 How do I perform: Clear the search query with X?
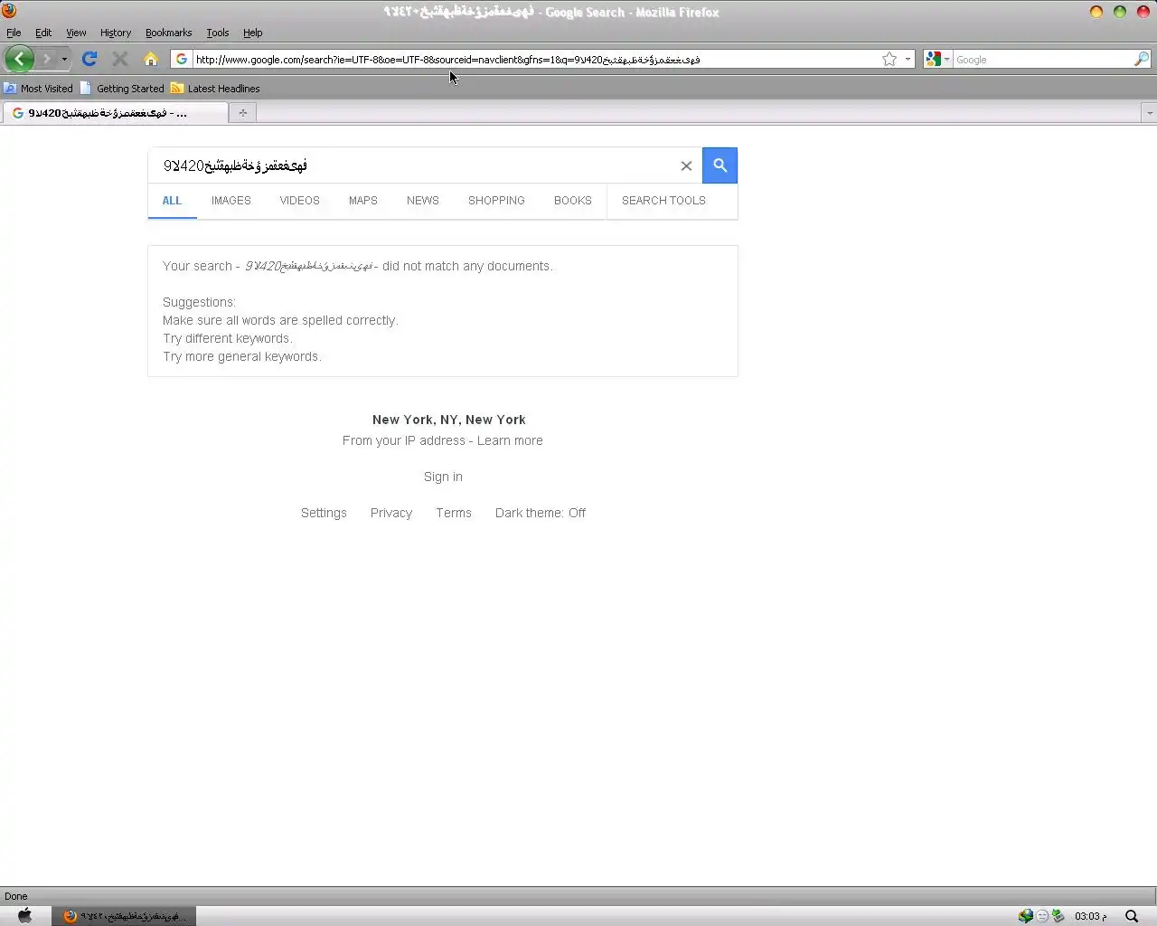point(686,165)
